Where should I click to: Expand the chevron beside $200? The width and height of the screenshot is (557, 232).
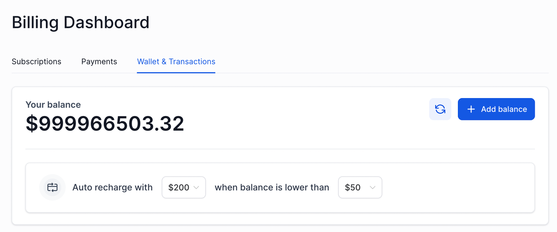(x=196, y=188)
